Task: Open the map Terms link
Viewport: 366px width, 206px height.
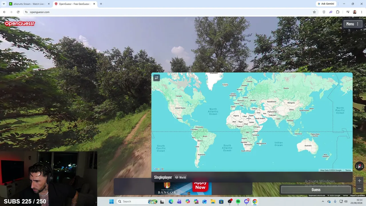Action: (348, 170)
